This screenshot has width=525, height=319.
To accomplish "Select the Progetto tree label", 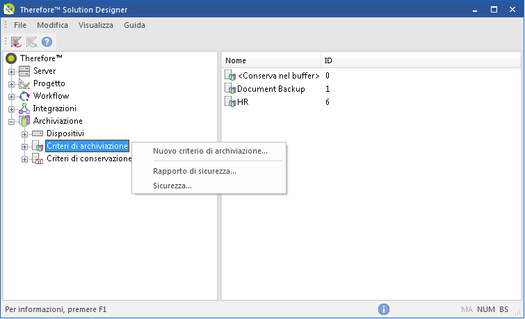I will coord(49,83).
